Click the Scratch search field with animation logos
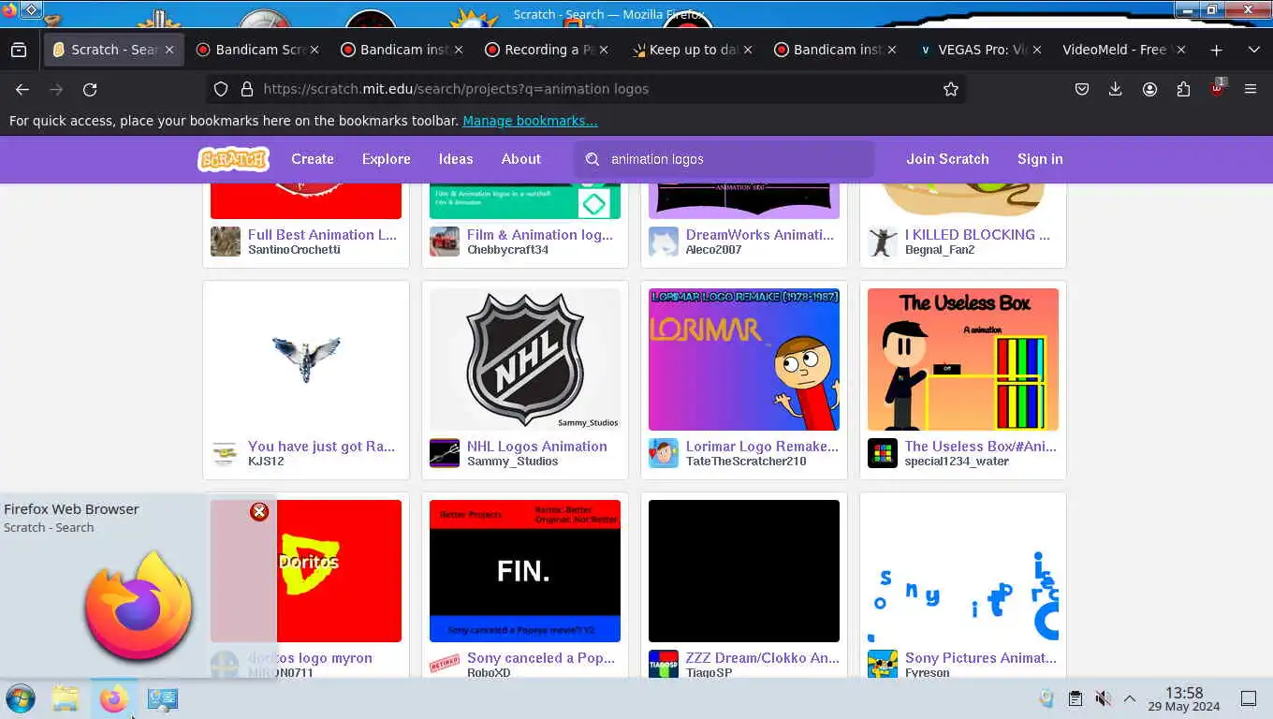 [x=724, y=159]
